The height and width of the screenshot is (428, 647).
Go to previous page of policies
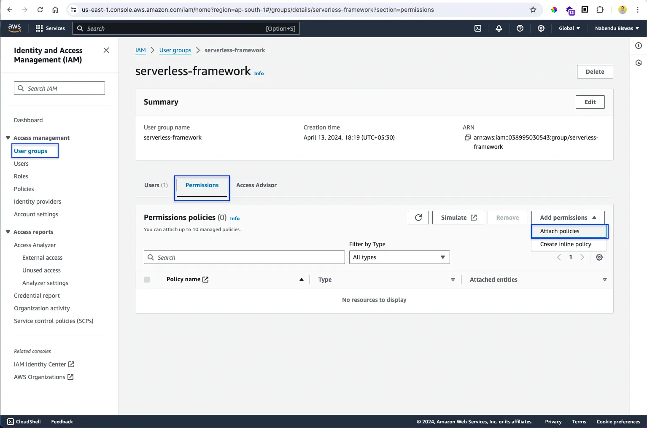[x=559, y=257]
